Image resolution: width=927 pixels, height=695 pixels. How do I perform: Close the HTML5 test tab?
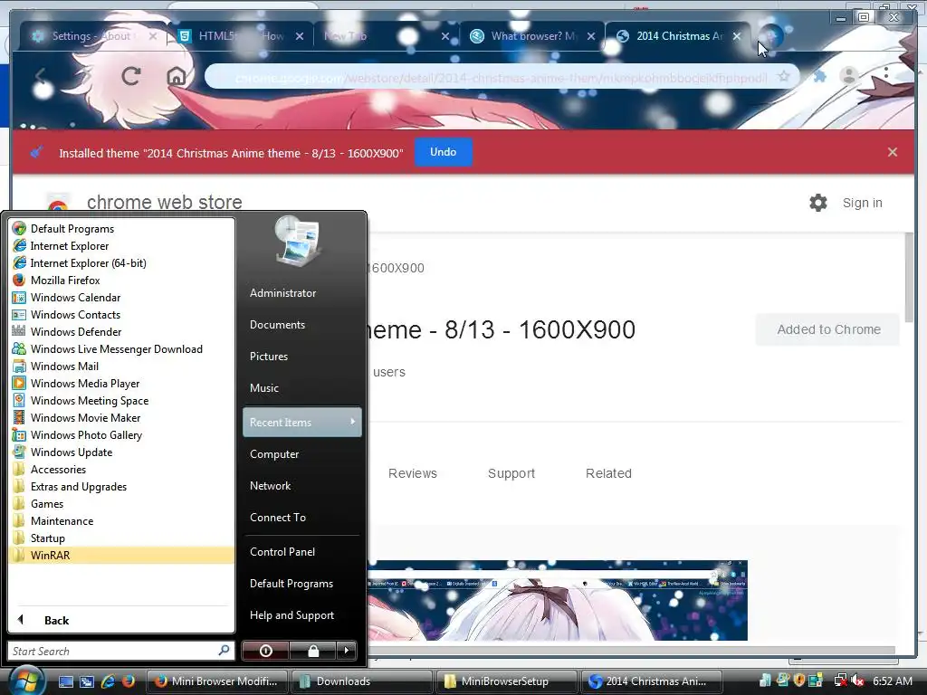click(300, 36)
